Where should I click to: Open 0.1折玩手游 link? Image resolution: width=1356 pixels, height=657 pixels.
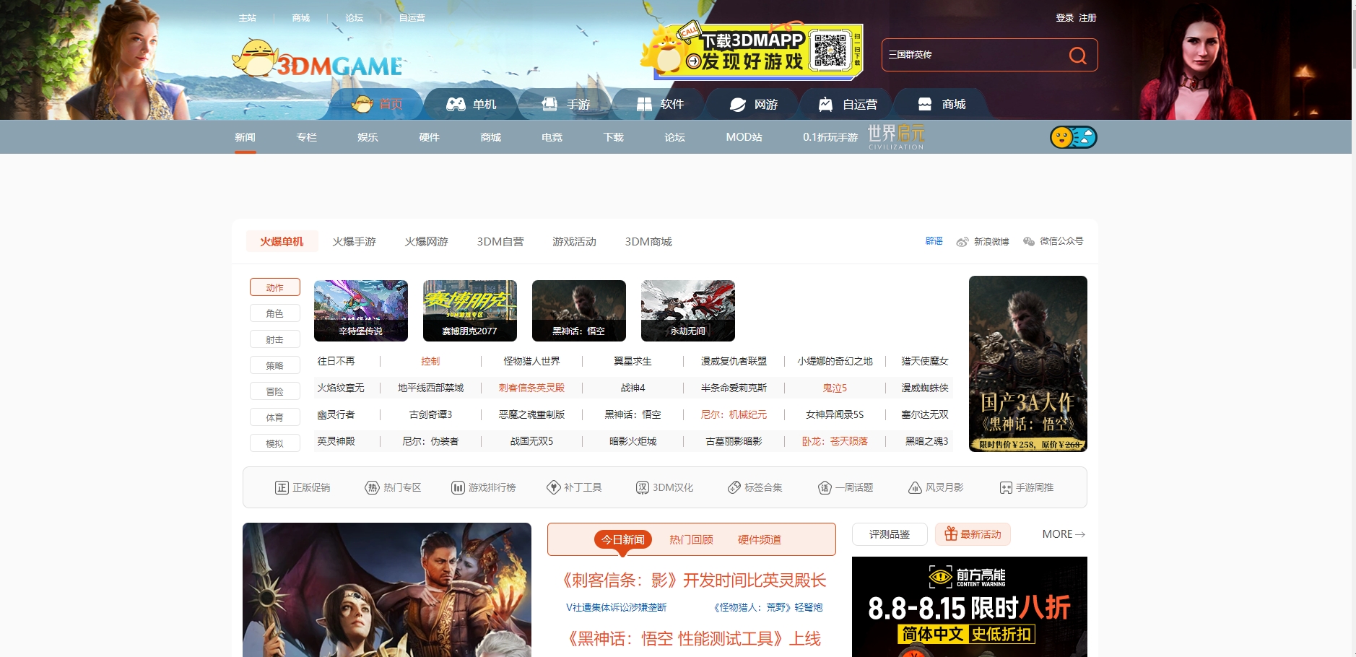click(830, 137)
